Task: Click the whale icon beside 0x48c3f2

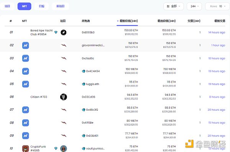Action: pyautogui.click(x=84, y=110)
